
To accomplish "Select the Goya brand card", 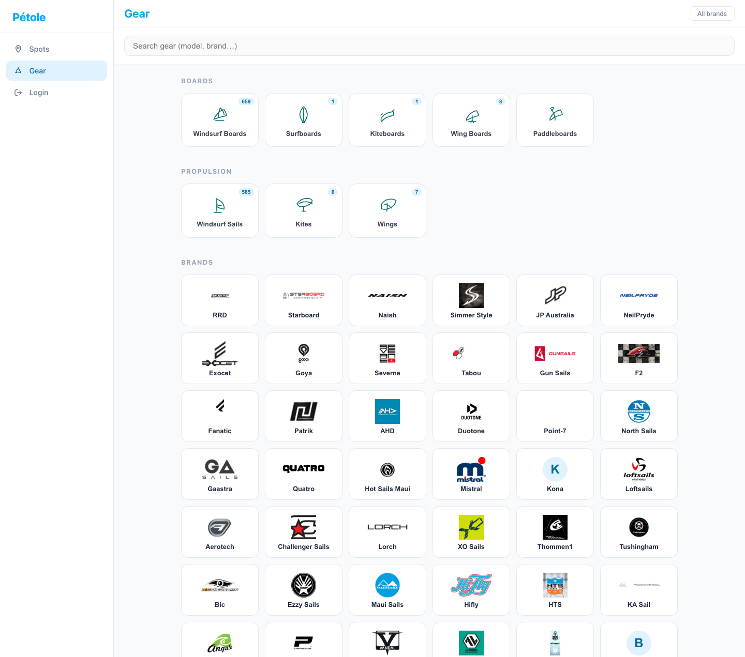I will tap(304, 358).
